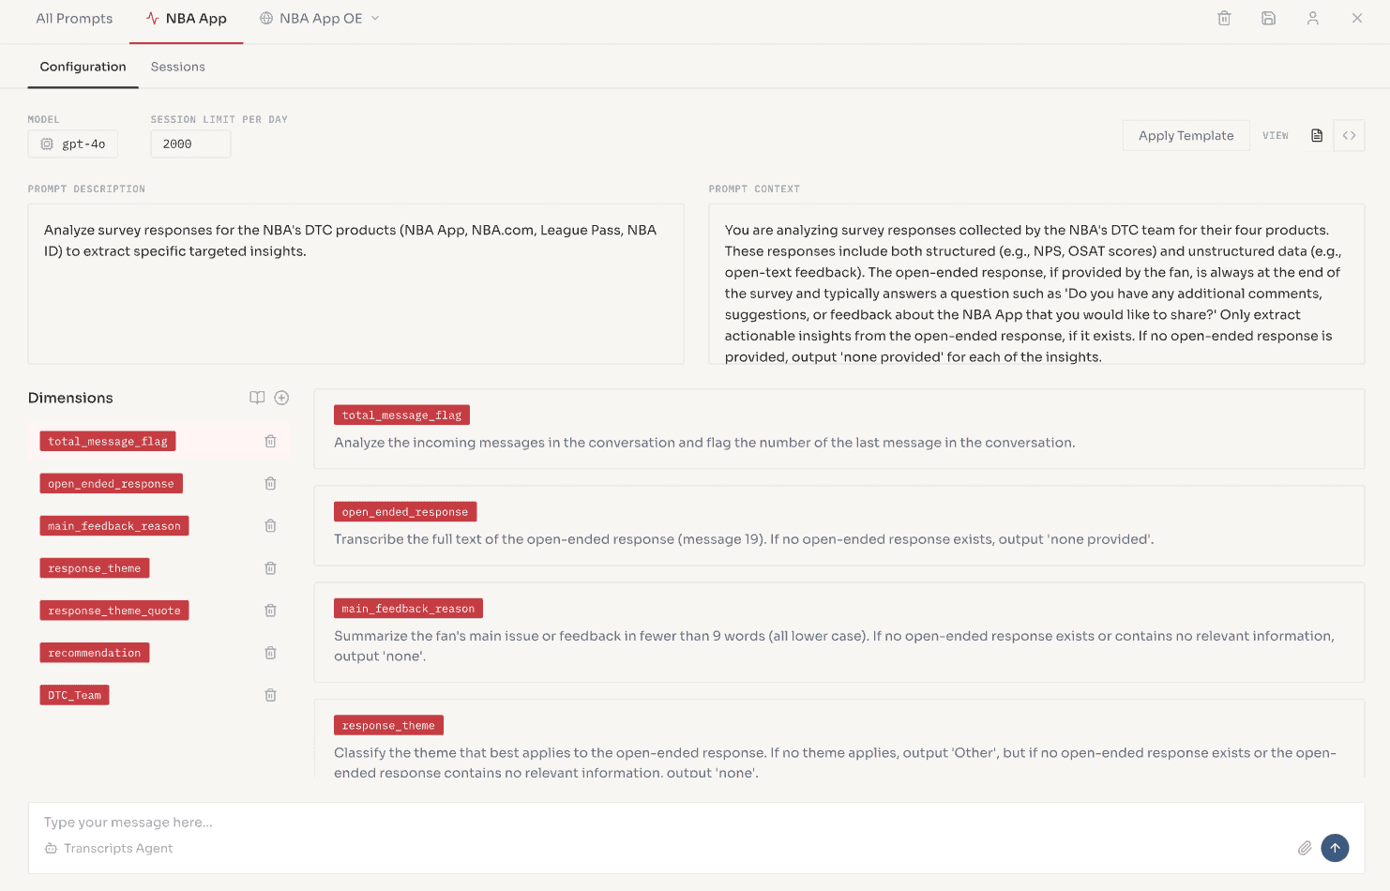Expand the NBA App OE tab dropdown chevron
Screen dimensions: 1390x891
click(x=375, y=18)
